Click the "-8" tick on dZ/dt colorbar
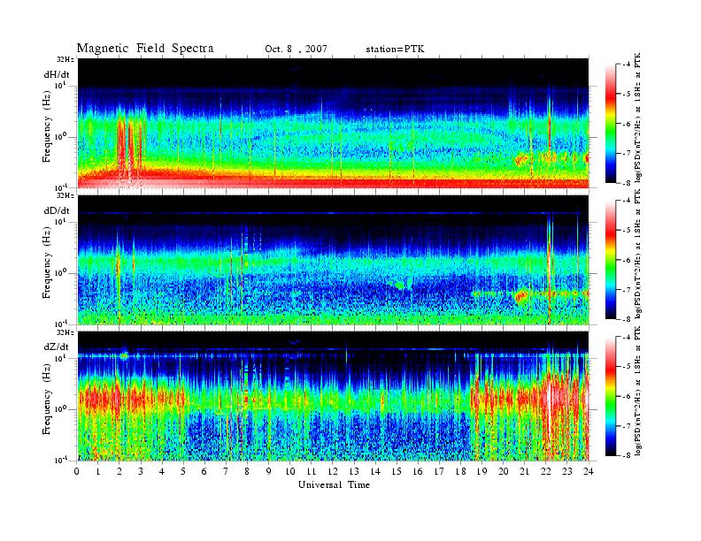 (626, 454)
